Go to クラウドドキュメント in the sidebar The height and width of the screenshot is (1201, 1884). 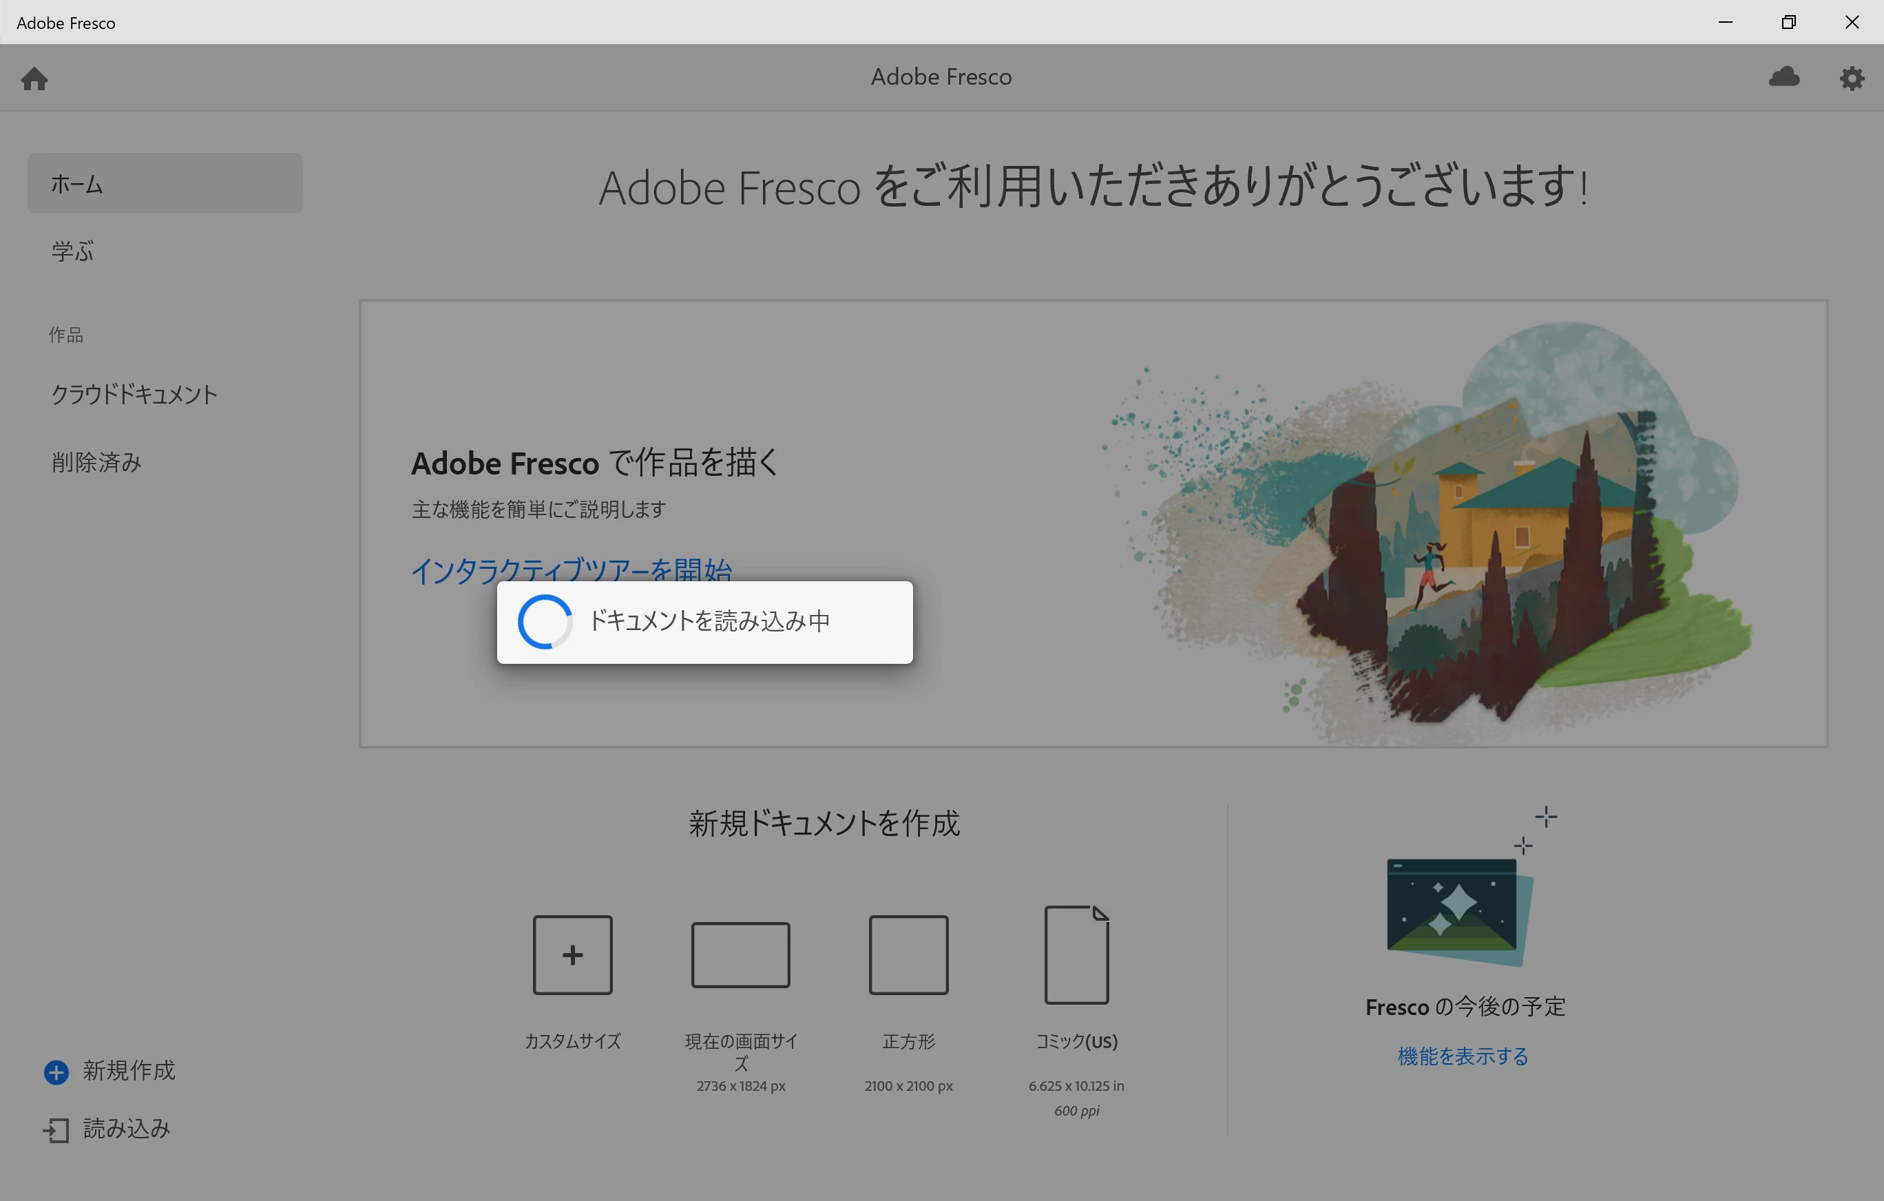click(134, 395)
